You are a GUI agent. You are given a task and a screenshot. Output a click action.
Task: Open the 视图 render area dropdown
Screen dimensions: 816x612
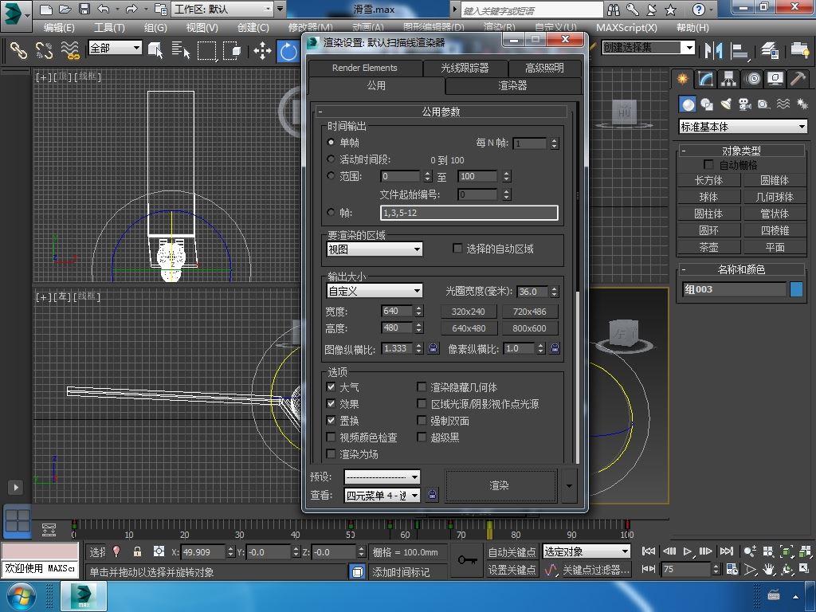375,249
